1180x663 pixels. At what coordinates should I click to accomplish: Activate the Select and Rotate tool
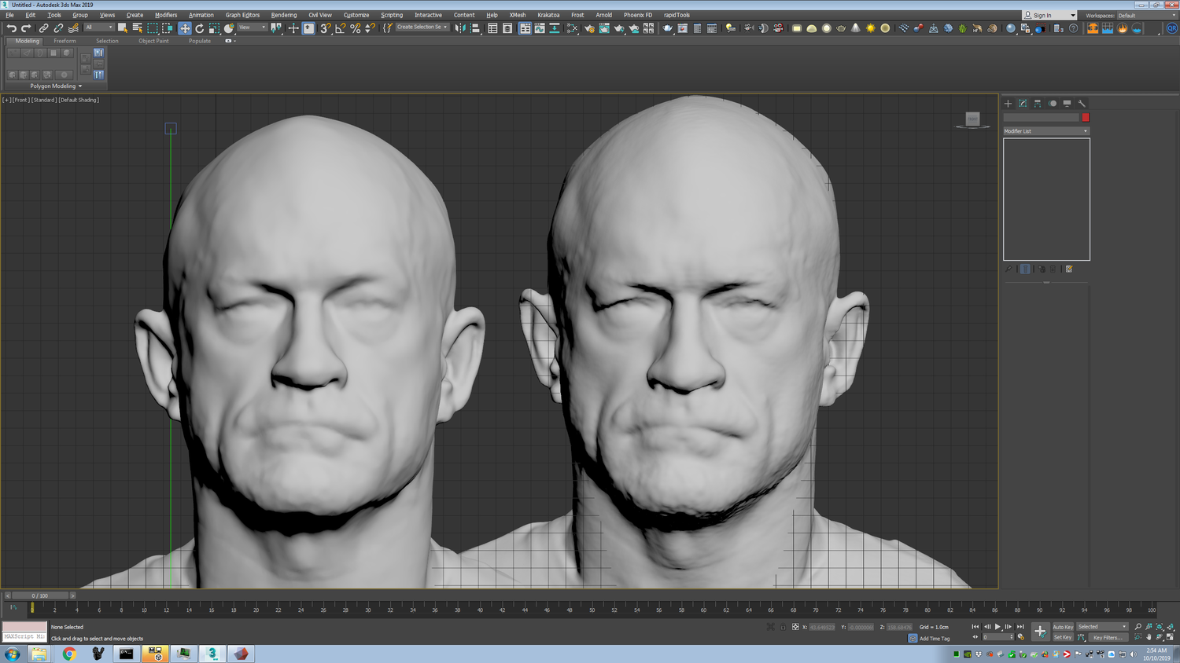(200, 28)
